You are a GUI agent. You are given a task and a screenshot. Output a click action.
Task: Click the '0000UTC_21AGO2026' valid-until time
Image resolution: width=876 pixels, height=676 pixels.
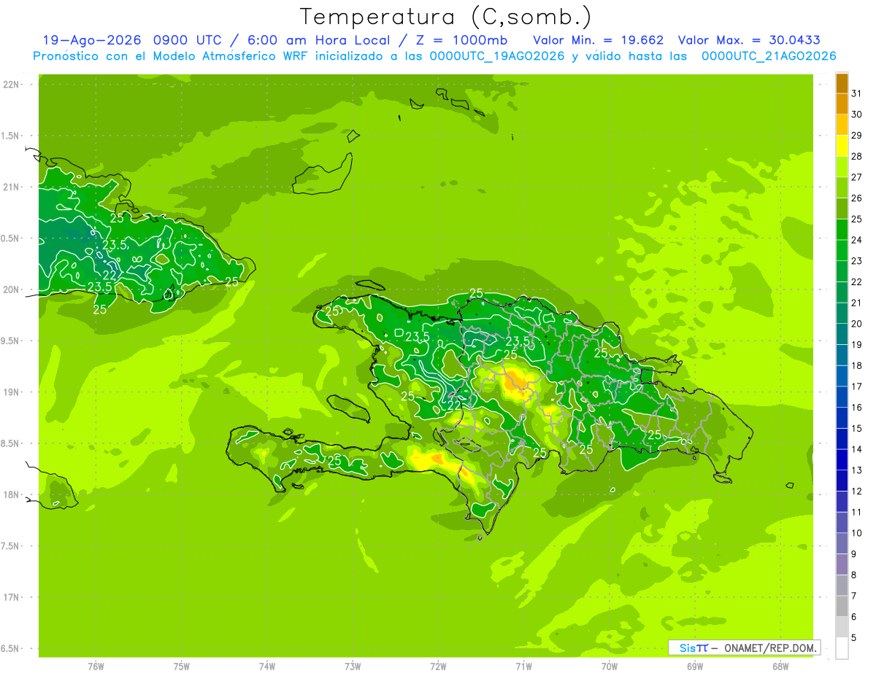tap(768, 56)
